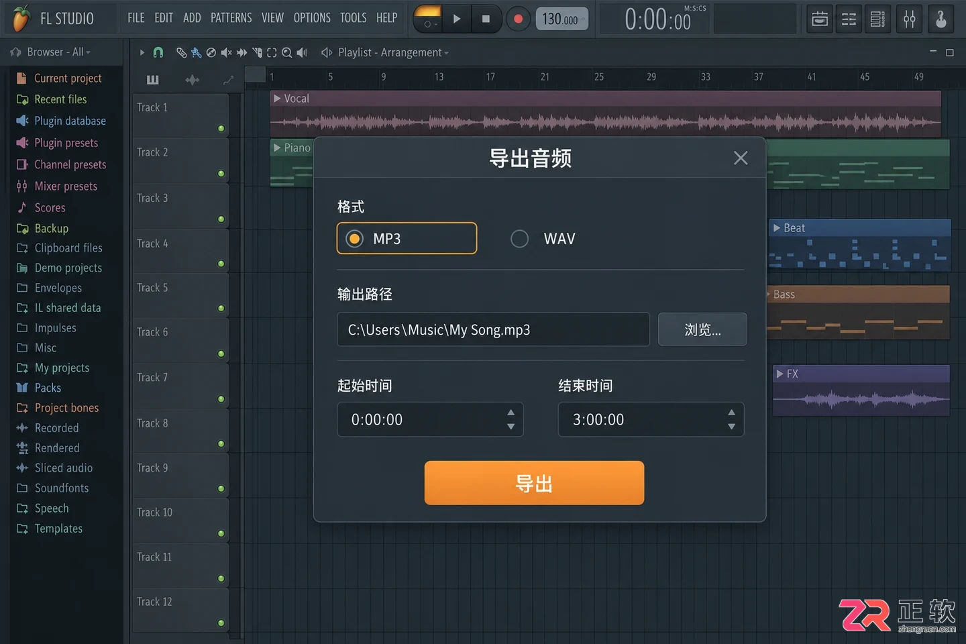Toggle the green magnet snap icon
This screenshot has width=966, height=644.
point(158,52)
